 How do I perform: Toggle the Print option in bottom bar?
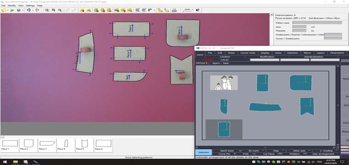click(248, 154)
